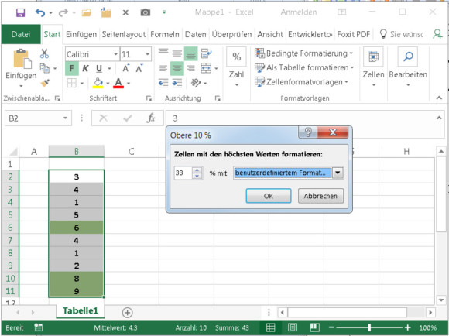Decrease font size with the smaller A
The width and height of the screenshot is (449, 336).
(139, 68)
